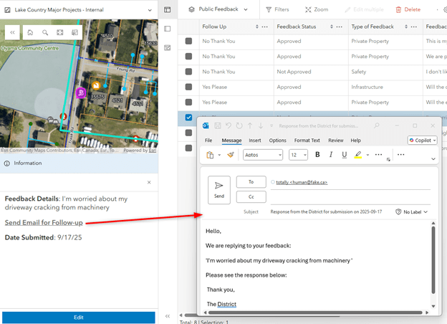Switch to the Message ribbon tab

(231, 140)
